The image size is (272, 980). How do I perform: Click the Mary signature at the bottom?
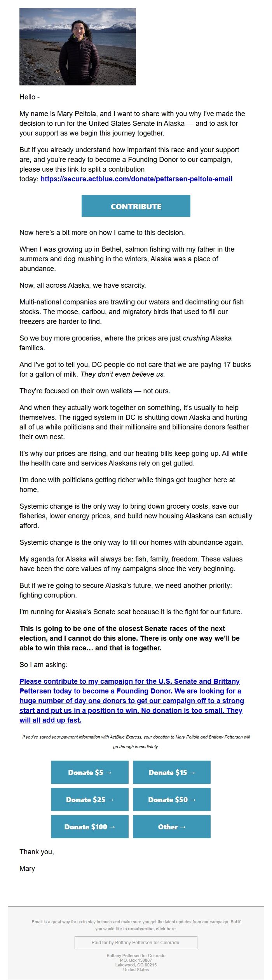(27, 868)
